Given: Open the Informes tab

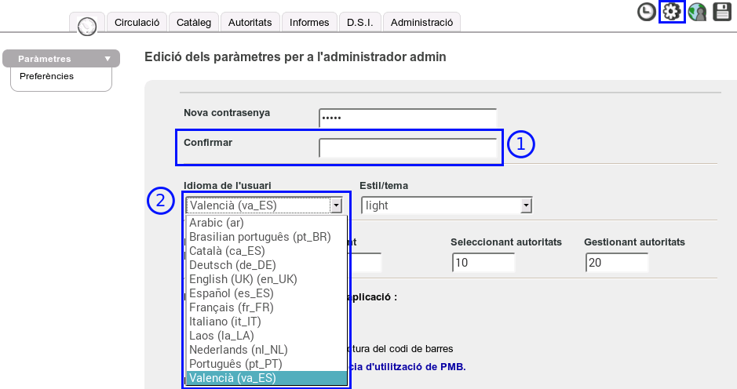Looking at the screenshot, I should pyautogui.click(x=308, y=23).
